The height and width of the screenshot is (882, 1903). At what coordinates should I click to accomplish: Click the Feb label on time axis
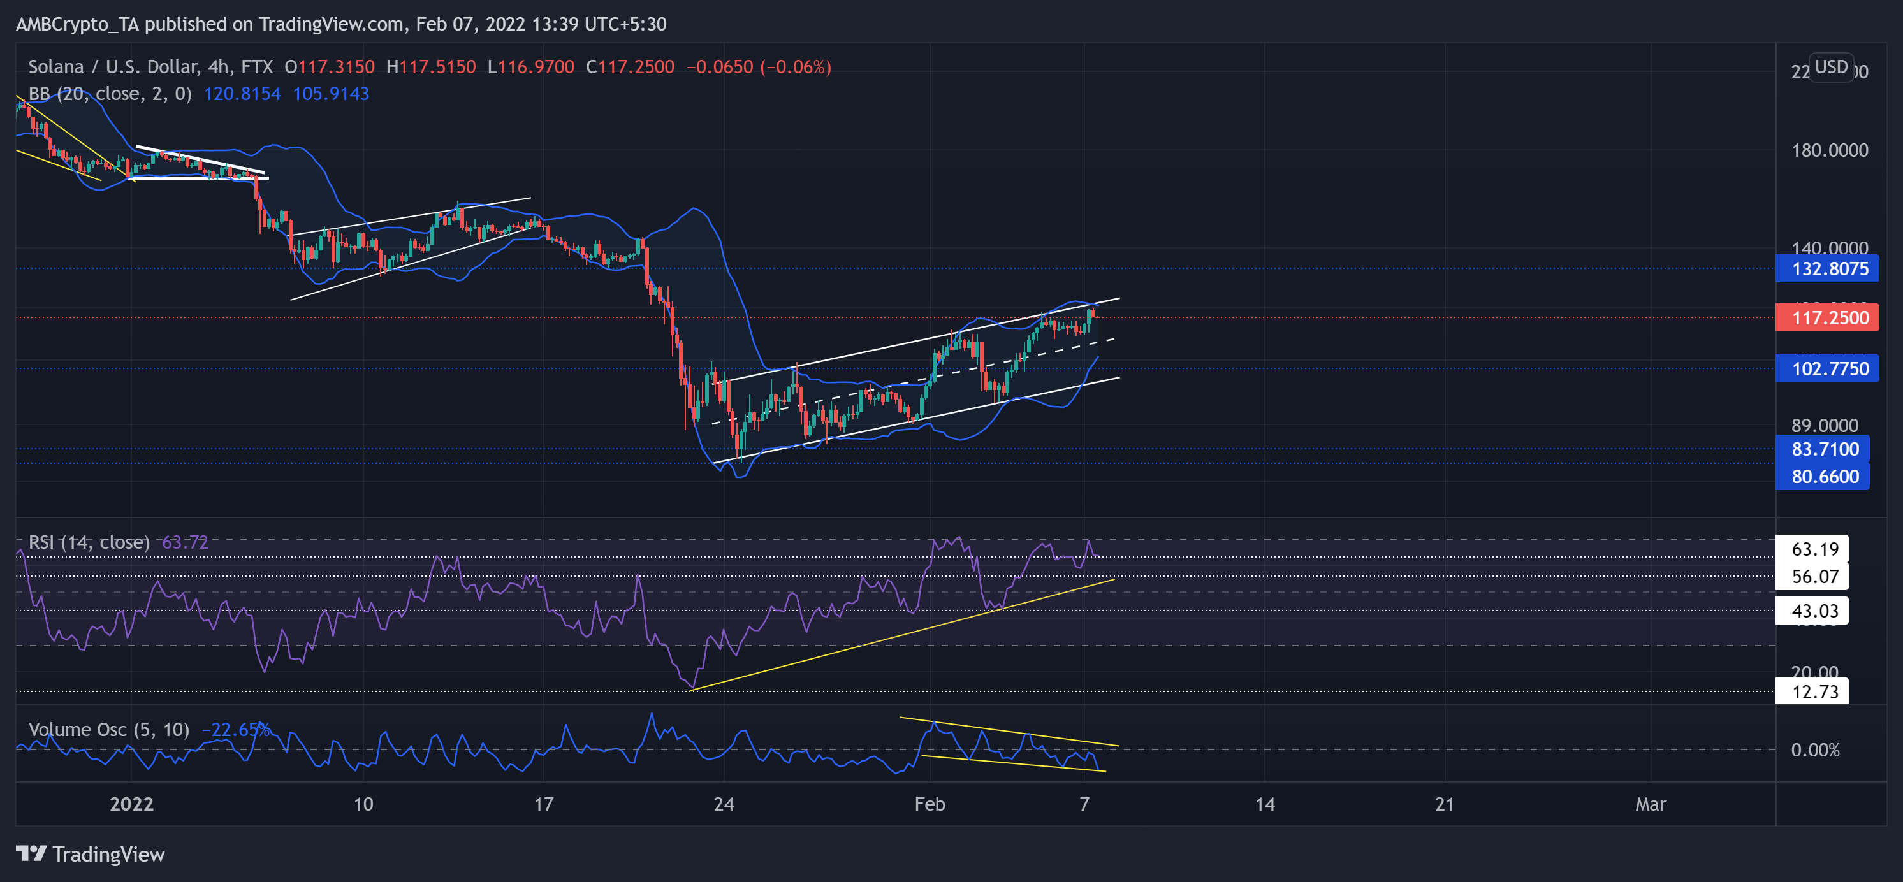(x=930, y=804)
